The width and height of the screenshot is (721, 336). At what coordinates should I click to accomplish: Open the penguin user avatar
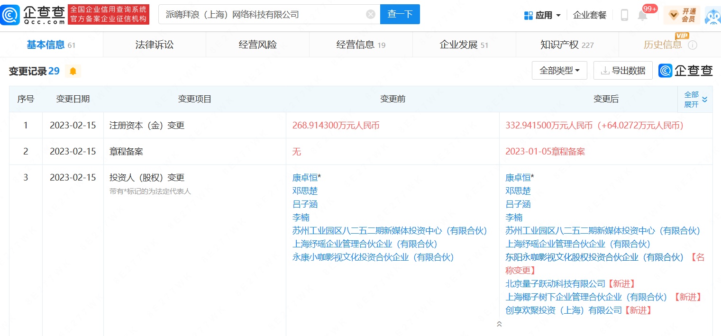(712, 15)
